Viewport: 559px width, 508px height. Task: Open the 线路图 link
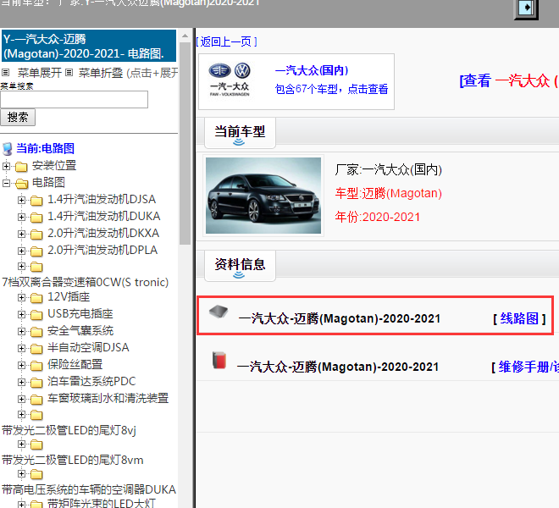point(519,318)
